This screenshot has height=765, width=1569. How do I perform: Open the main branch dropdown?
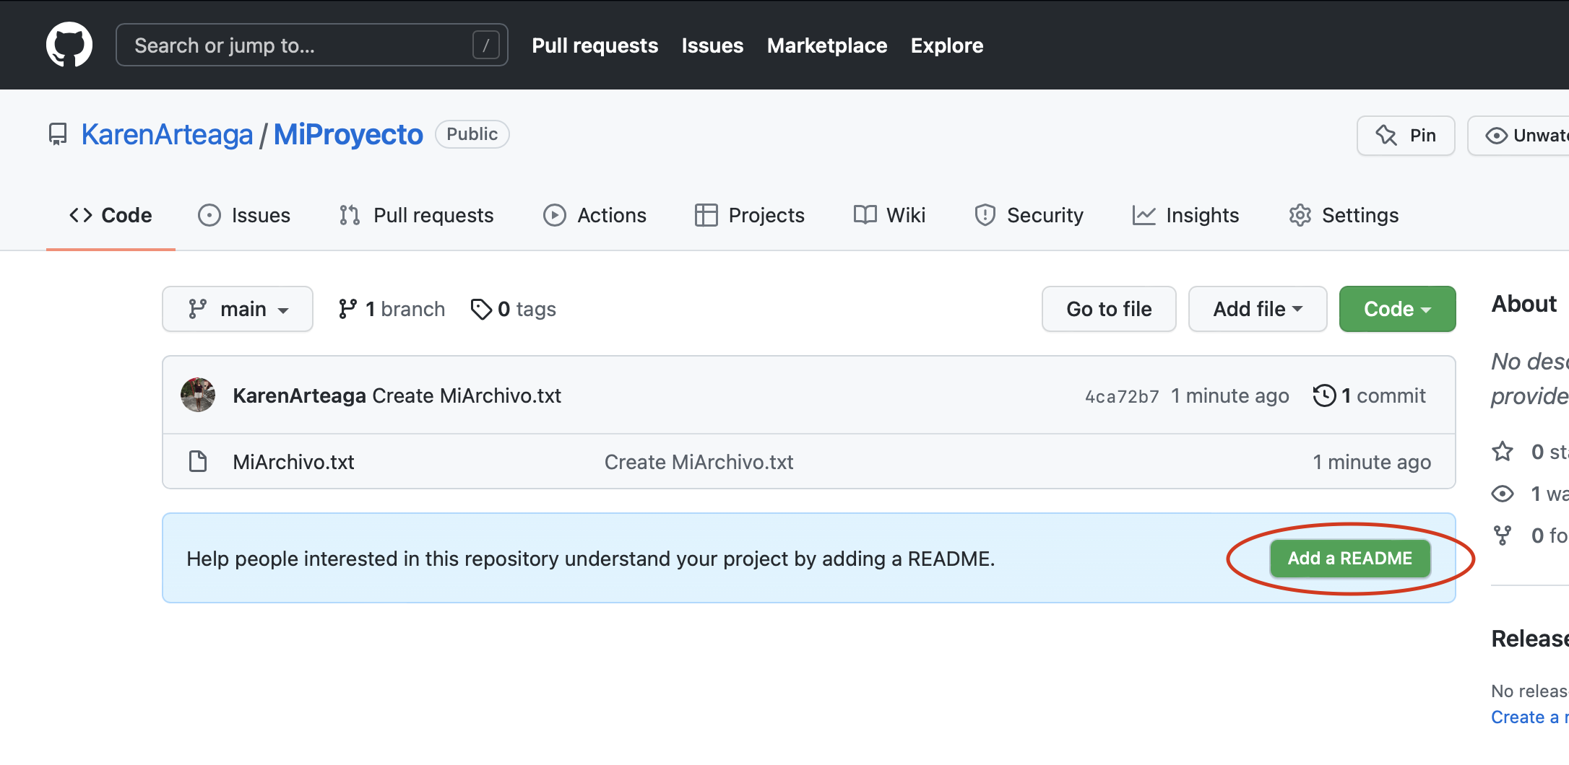[237, 308]
